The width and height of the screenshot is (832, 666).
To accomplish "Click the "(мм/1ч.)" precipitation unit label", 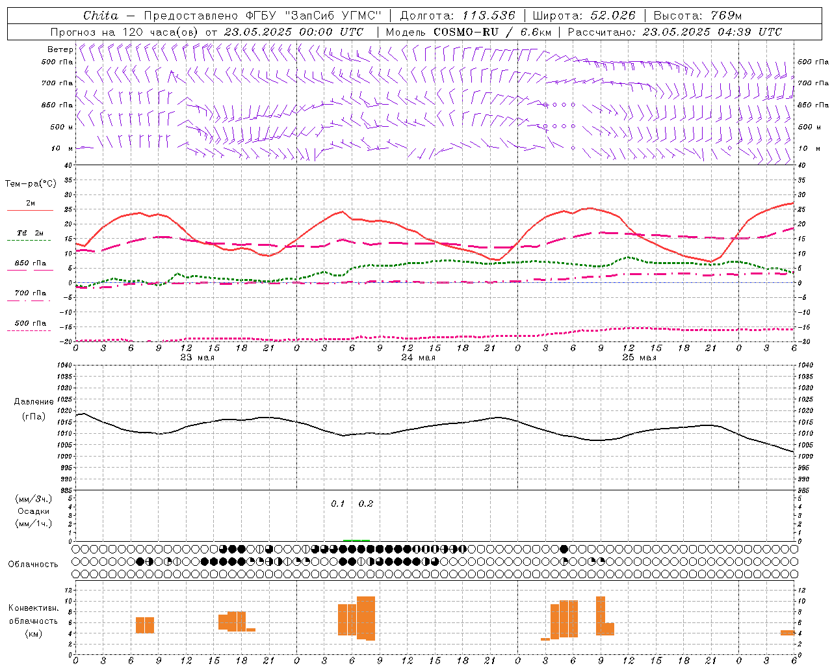I will pyautogui.click(x=34, y=524).
